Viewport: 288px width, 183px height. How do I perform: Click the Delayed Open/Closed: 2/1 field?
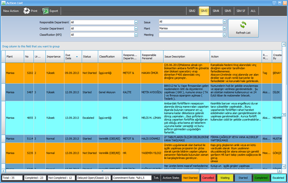(94, 177)
